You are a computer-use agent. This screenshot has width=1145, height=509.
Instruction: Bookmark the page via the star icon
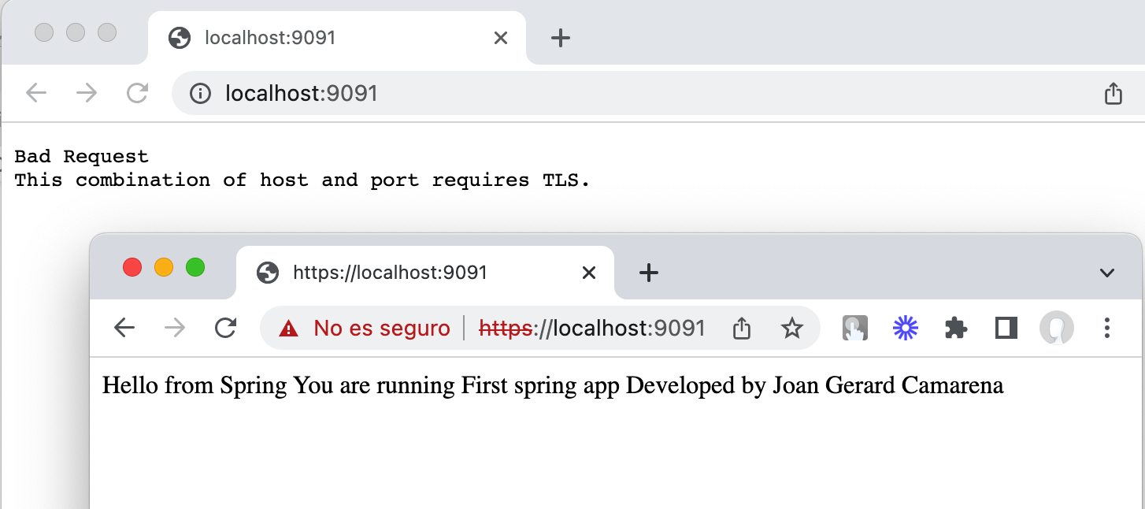coord(792,328)
